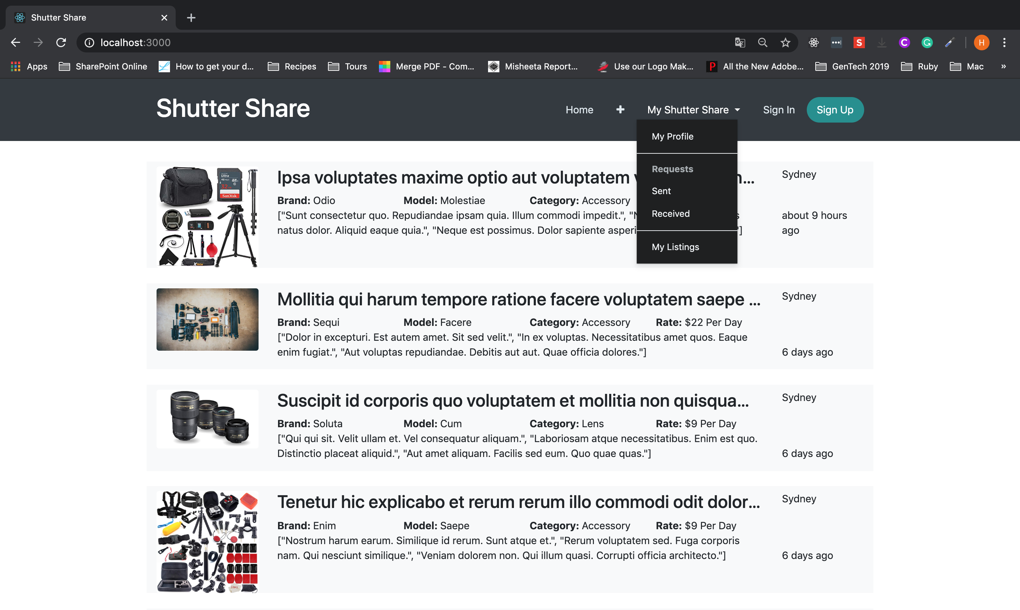The width and height of the screenshot is (1020, 610).
Task: Select My Profile from the dropdown menu
Action: (672, 136)
